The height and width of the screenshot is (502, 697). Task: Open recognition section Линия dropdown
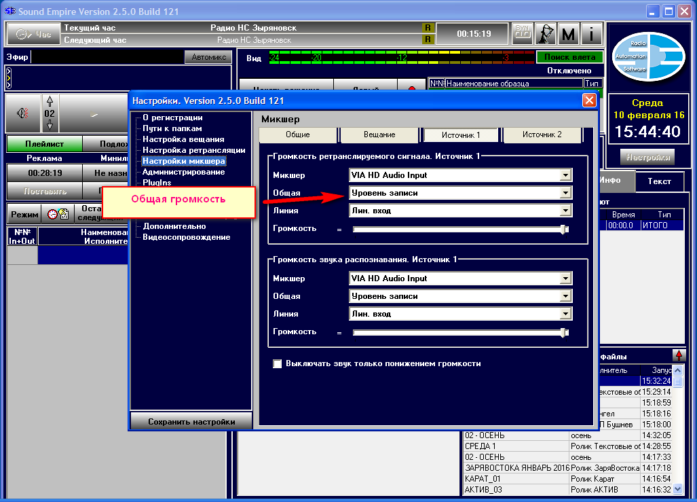click(x=565, y=314)
